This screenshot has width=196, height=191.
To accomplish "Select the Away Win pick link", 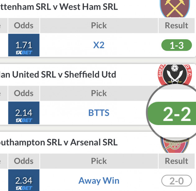I will [x=99, y=180].
